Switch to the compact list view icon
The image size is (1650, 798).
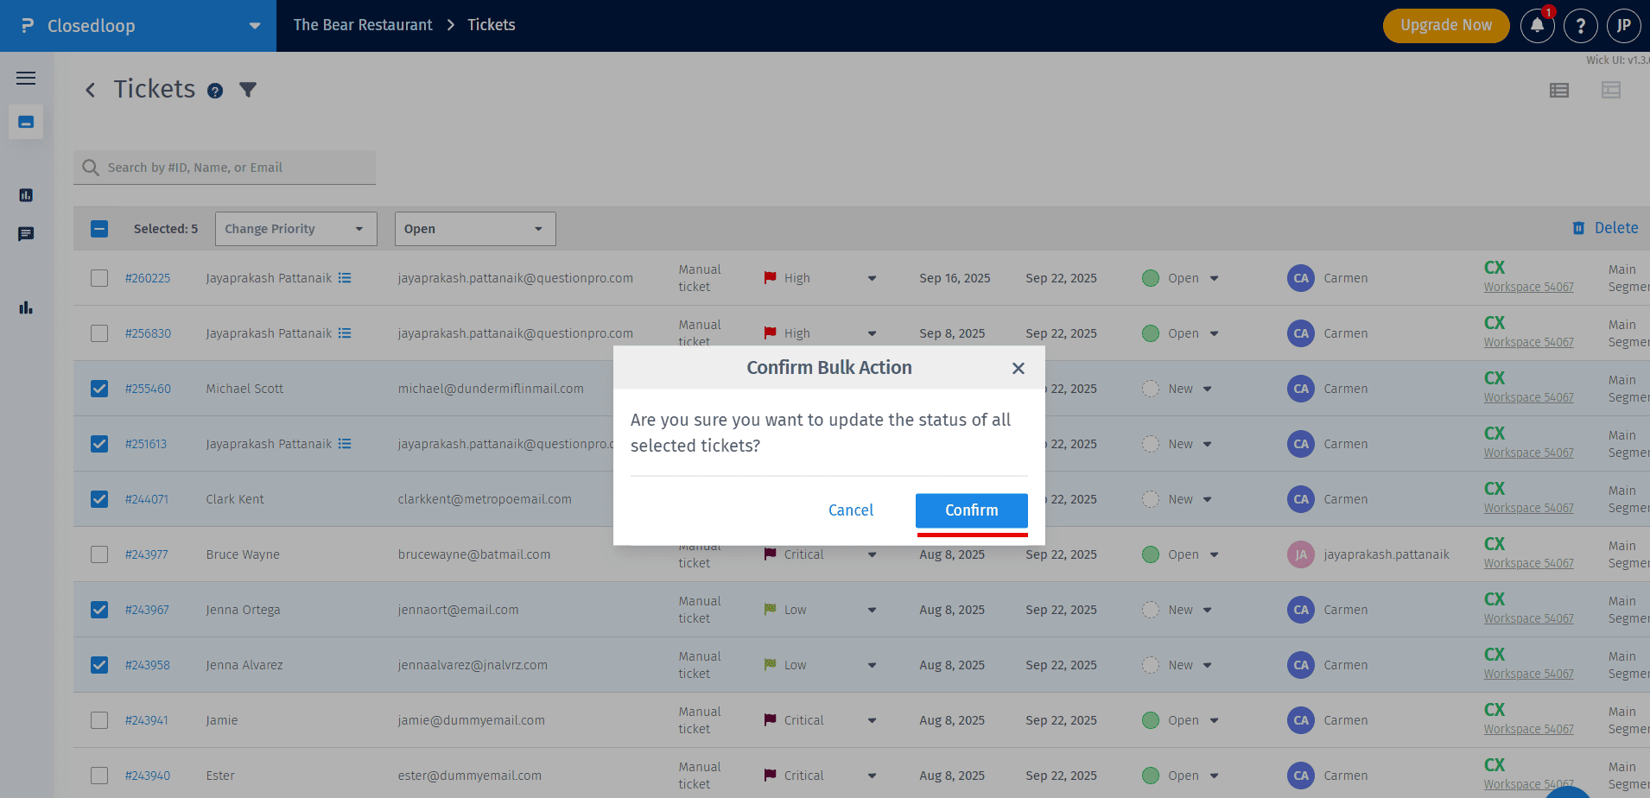click(x=1558, y=90)
